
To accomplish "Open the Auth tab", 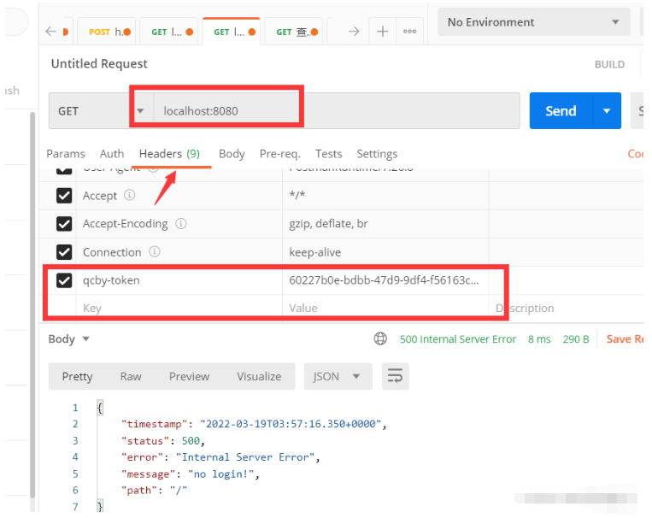I will pyautogui.click(x=112, y=154).
